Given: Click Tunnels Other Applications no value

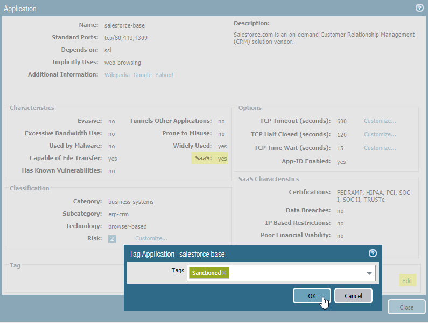Looking at the screenshot, I should point(221,121).
